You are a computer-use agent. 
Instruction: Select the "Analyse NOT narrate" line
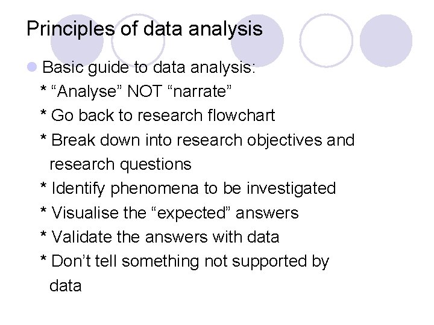tap(136, 91)
